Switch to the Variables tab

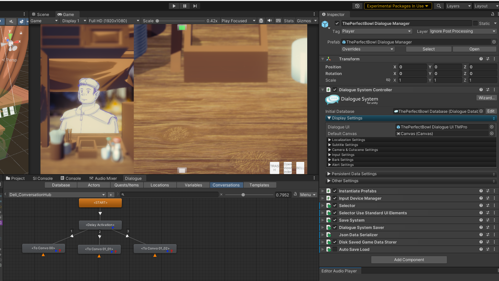click(x=193, y=185)
